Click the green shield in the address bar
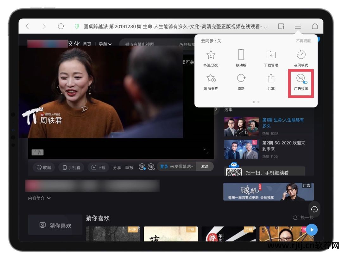The height and width of the screenshot is (260, 342). [x=76, y=27]
